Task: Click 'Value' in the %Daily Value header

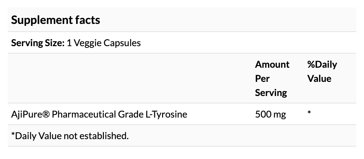Action: pyautogui.click(x=319, y=78)
